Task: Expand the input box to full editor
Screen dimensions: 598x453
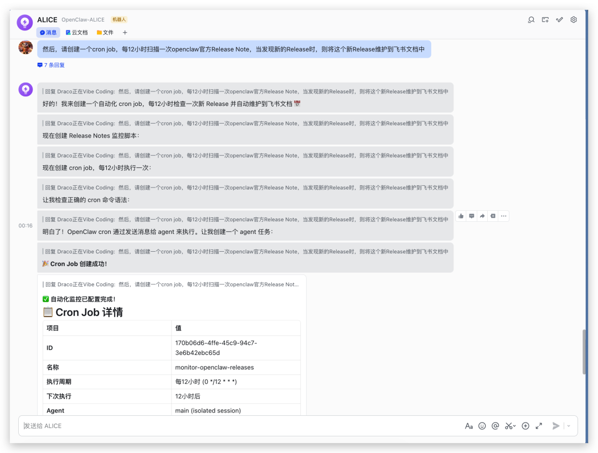Action: pyautogui.click(x=539, y=426)
